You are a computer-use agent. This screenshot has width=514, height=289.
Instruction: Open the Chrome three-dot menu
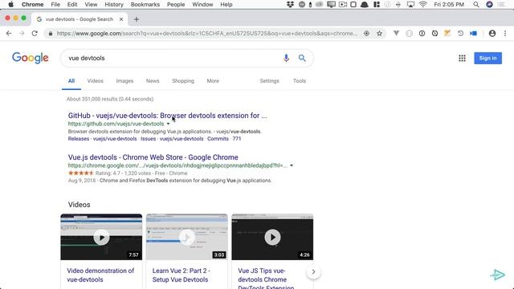505,34
